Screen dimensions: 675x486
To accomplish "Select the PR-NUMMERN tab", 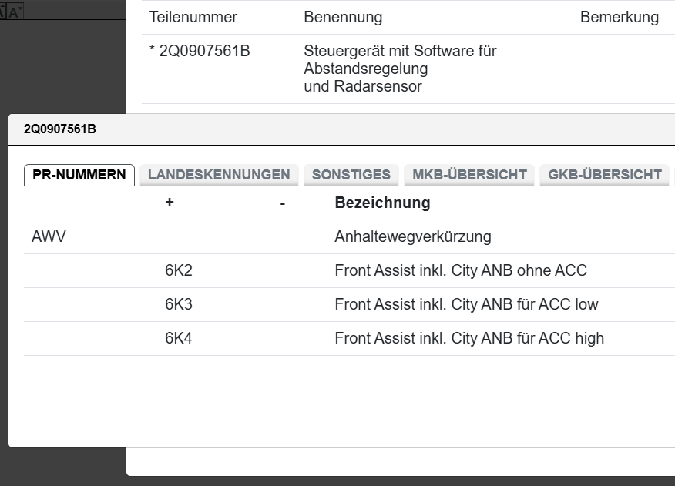I will (79, 174).
